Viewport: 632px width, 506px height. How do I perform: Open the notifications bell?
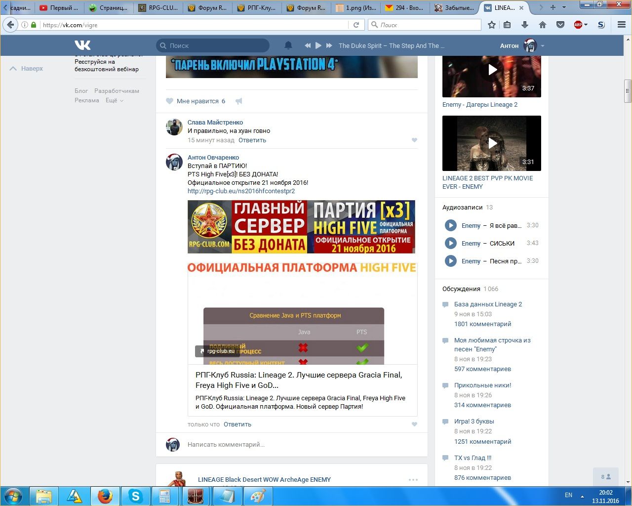pos(288,45)
